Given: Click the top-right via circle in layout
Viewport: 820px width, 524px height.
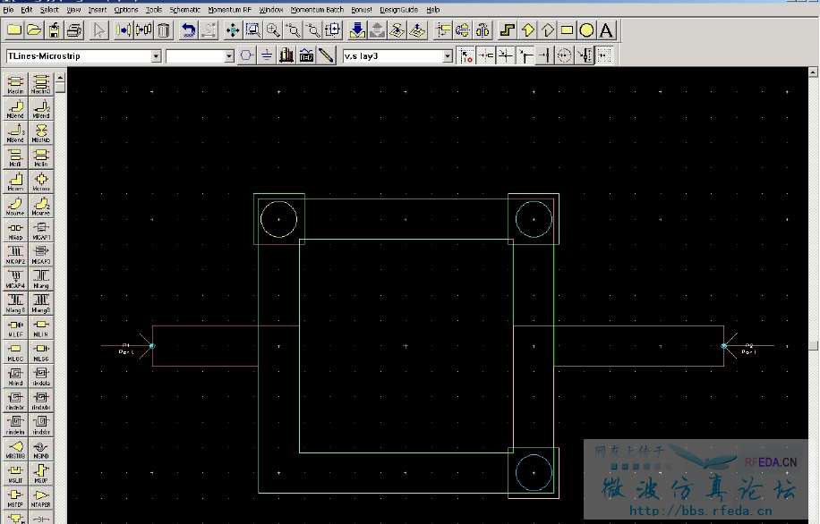Looking at the screenshot, I should (534, 219).
